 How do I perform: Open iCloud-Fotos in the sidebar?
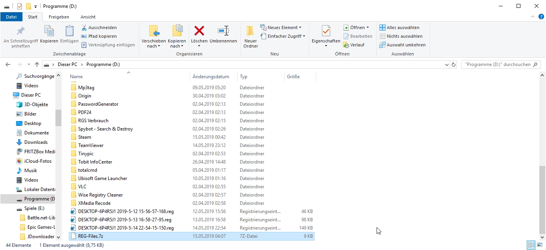34,161
